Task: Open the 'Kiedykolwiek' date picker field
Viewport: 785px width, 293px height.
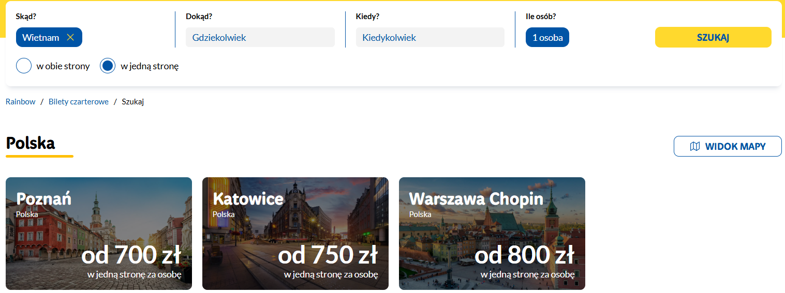Action: (430, 37)
